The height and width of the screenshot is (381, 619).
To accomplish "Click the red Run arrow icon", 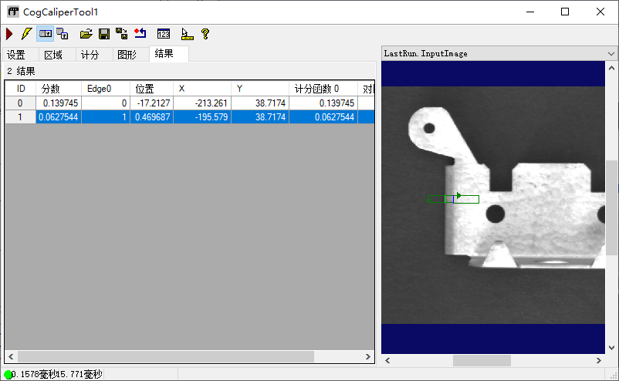I will (9, 34).
